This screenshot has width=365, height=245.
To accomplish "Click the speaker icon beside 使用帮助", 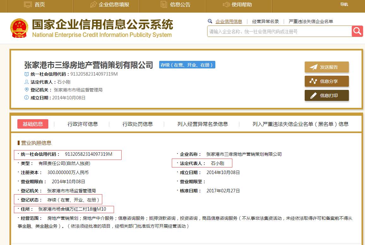I will pos(226,4).
